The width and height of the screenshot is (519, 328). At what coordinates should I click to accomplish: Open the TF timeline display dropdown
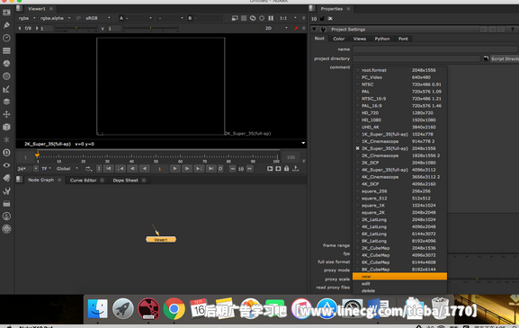46,169
